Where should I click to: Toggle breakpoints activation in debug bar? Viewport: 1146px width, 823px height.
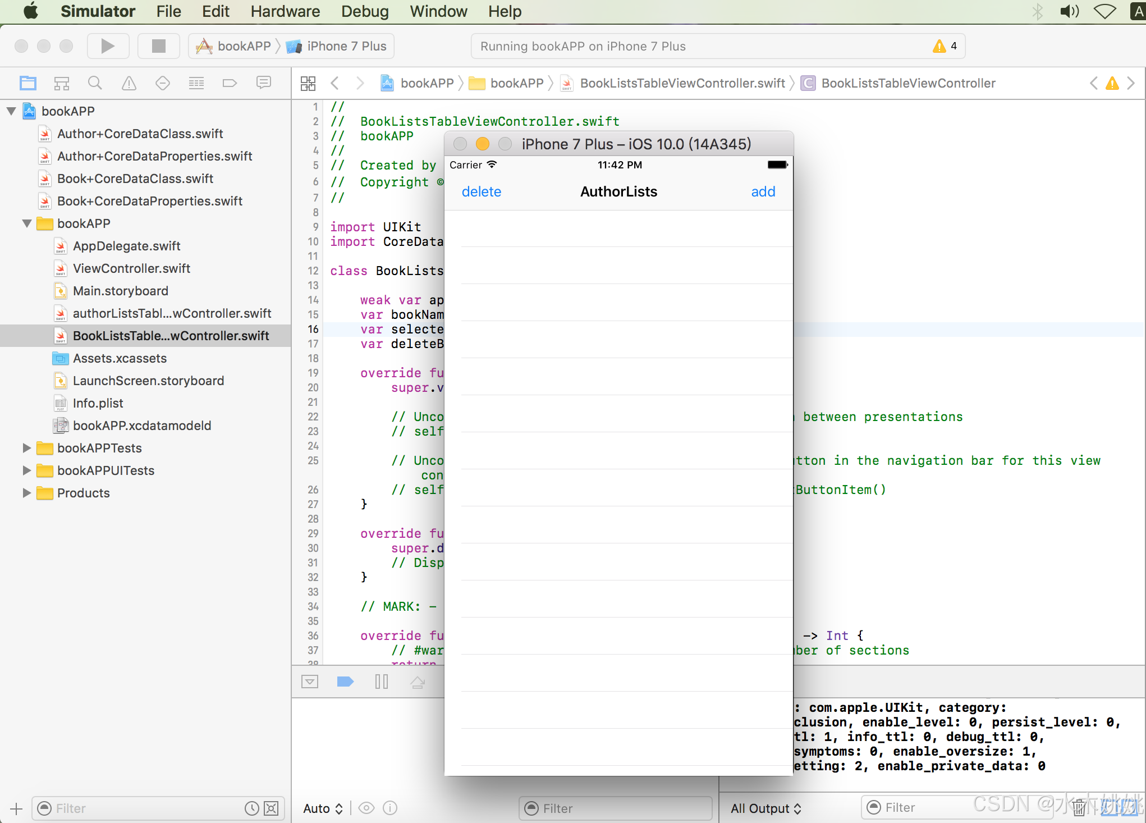tap(345, 682)
